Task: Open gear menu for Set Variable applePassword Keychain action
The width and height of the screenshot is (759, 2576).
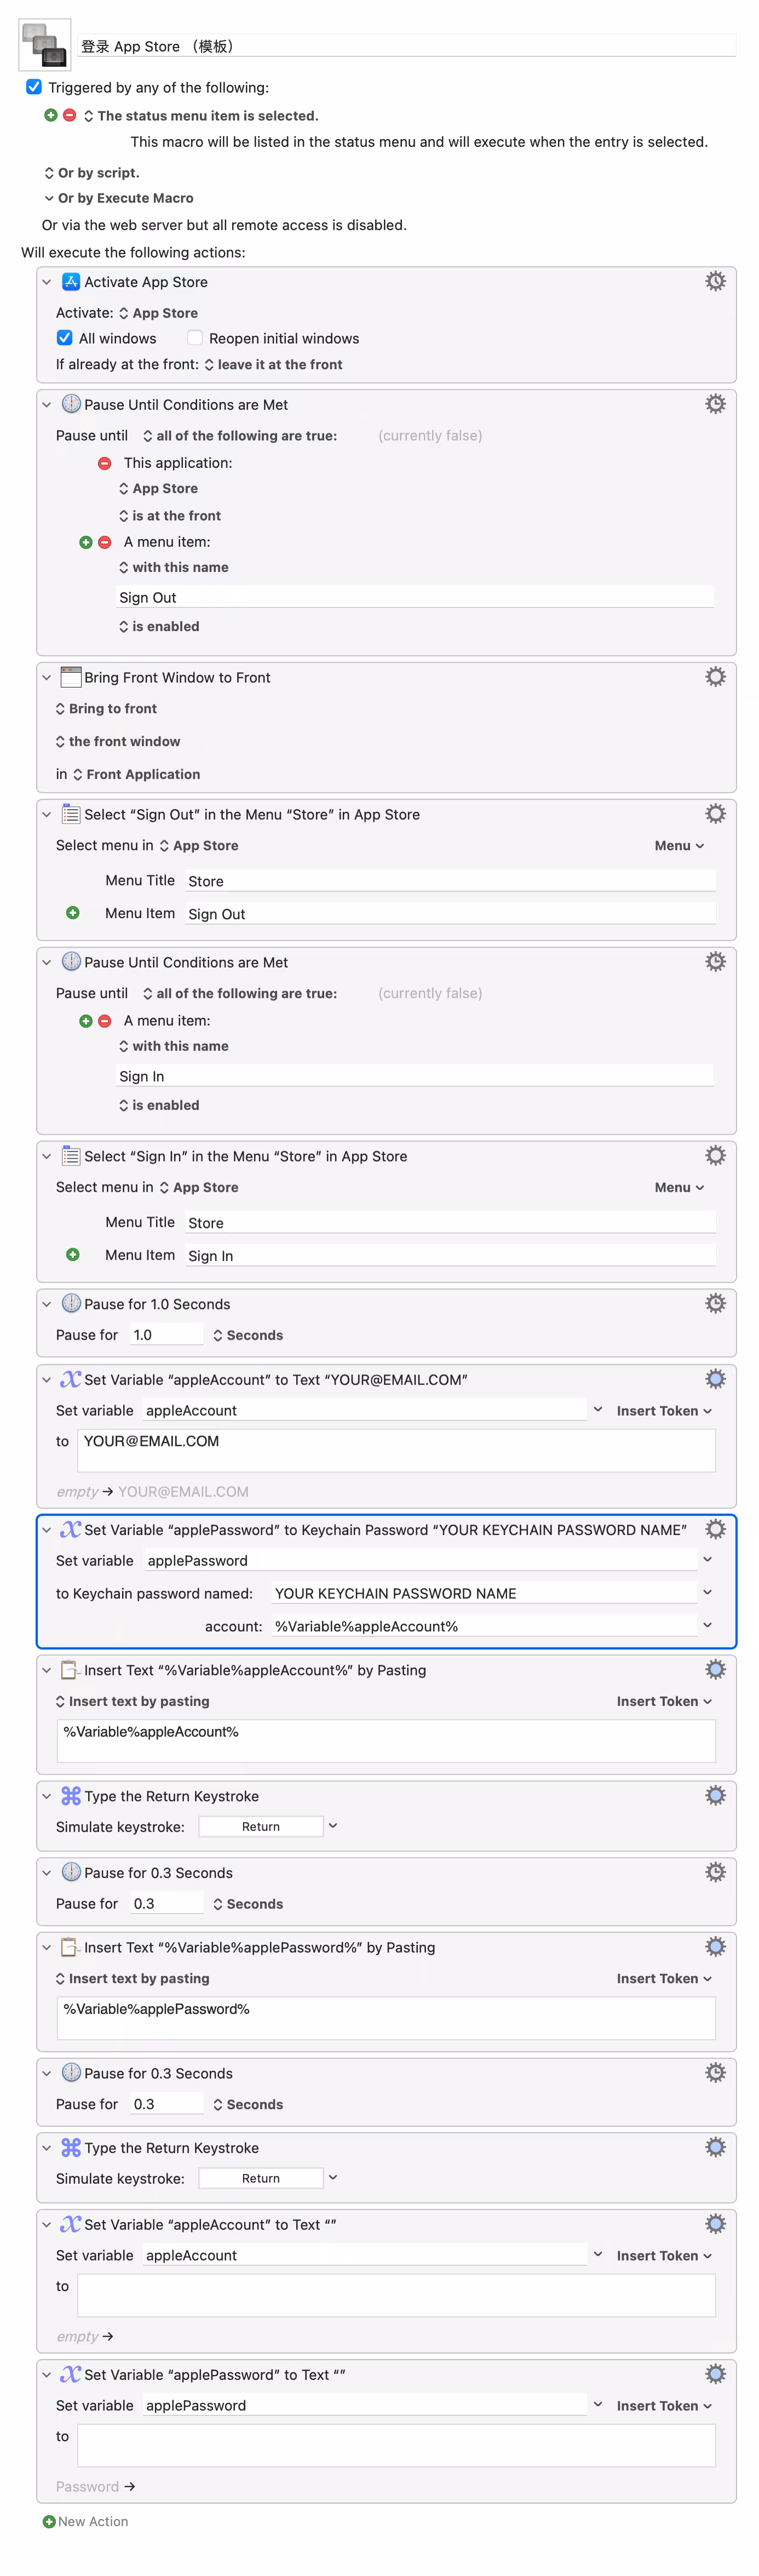Action: click(715, 1529)
